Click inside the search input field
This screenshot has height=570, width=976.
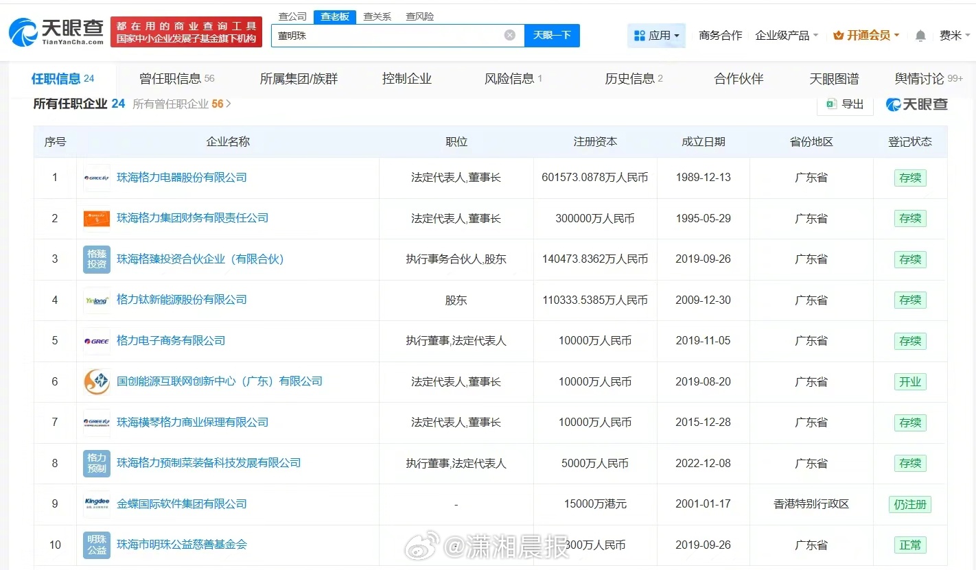(x=384, y=35)
